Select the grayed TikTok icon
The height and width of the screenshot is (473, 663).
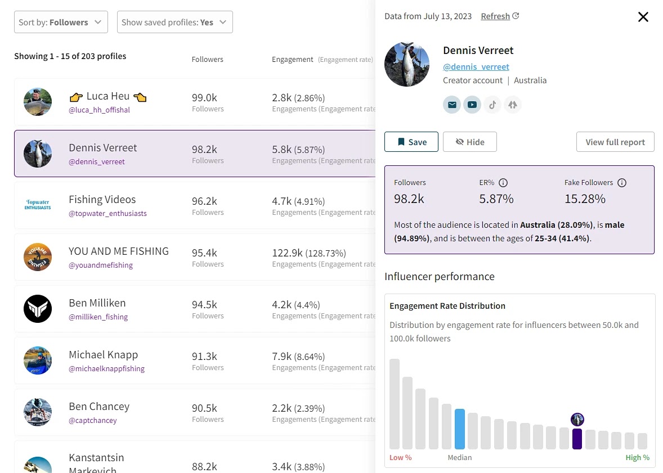pyautogui.click(x=492, y=105)
